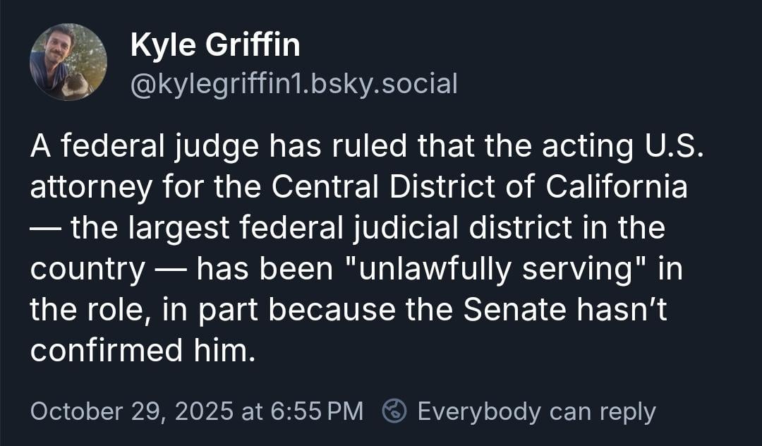The height and width of the screenshot is (446, 762).
Task: Open Kyle Griffin's profile avatar
Action: [68, 62]
